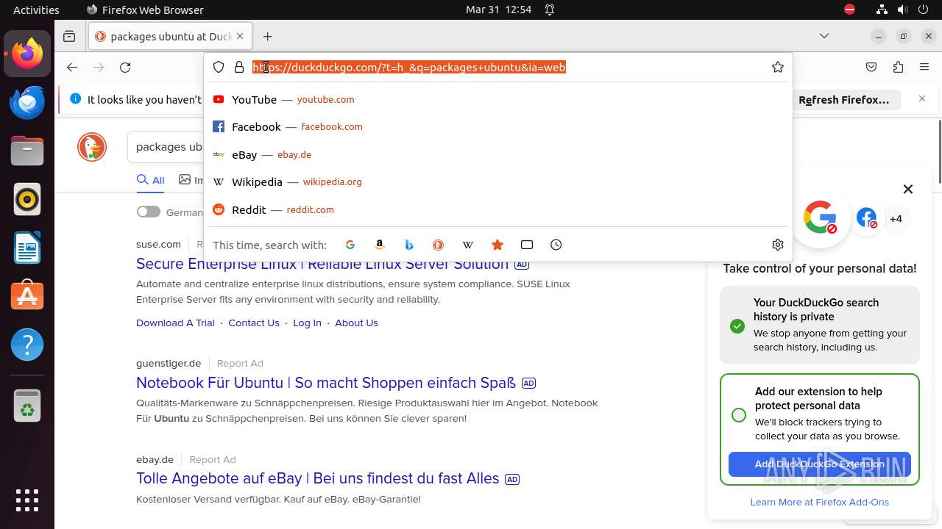This screenshot has height=529, width=942.
Task: Open search settings gear icon
Action: tap(778, 245)
